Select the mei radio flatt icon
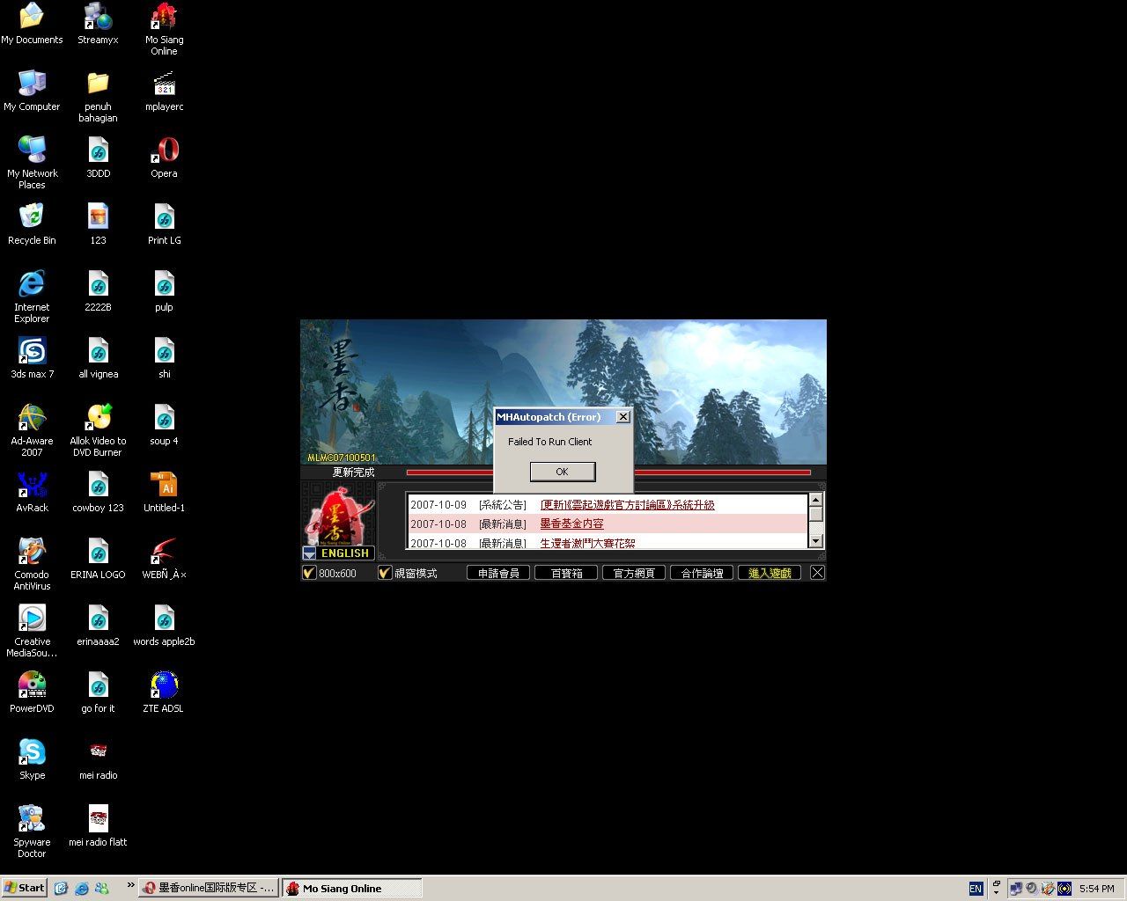Viewport: 1127px width, 901px height. tap(98, 827)
